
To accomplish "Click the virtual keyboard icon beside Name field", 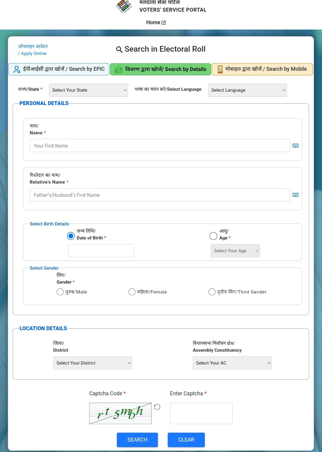I will (295, 145).
